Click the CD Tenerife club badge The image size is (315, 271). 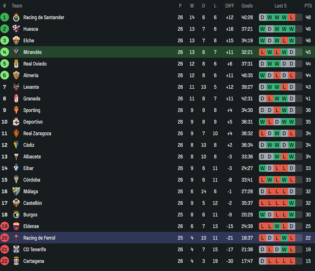click(16, 250)
